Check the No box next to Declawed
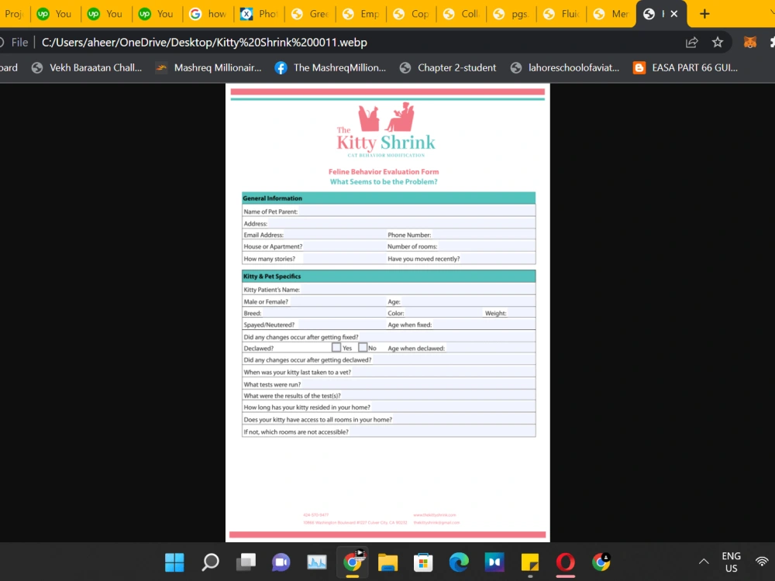775x581 pixels. point(362,348)
